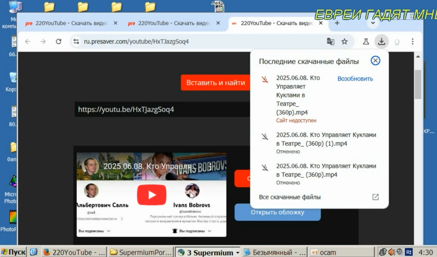Viewport: 437px width, 257px height.
Task: Open all downloads in new tab icon
Action: 375,197
